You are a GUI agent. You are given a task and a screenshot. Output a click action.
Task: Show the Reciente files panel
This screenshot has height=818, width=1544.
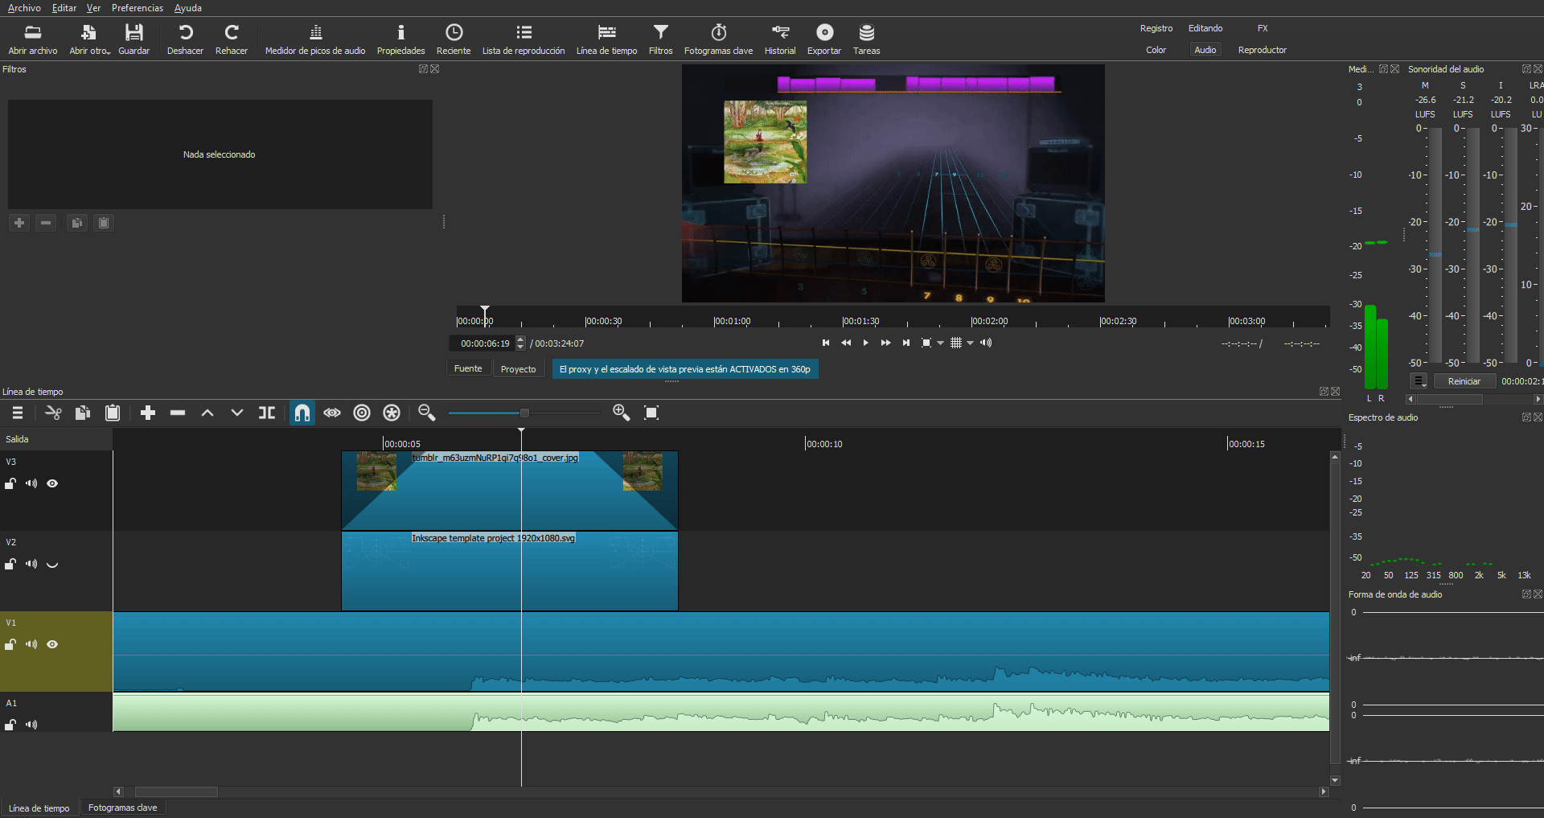454,39
